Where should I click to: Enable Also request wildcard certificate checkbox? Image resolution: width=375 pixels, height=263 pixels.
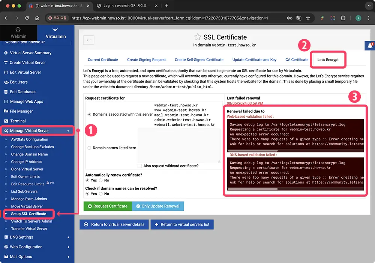139,166
